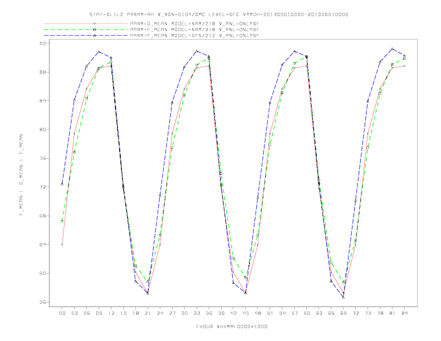Click the vertical y-axis label F_MEAN | O_MEAN | F_MEAN
The width and height of the screenshot is (441, 341).
coord(21,175)
